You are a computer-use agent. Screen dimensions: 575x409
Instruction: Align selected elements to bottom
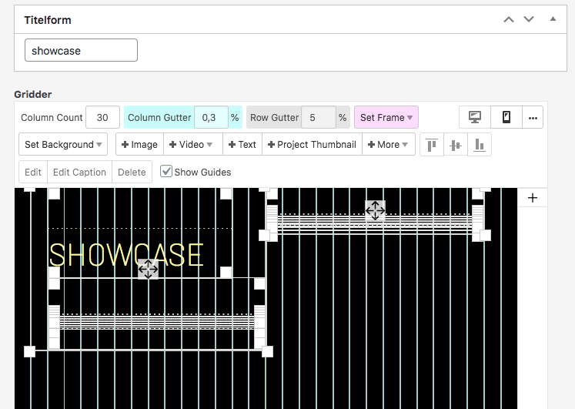click(480, 144)
